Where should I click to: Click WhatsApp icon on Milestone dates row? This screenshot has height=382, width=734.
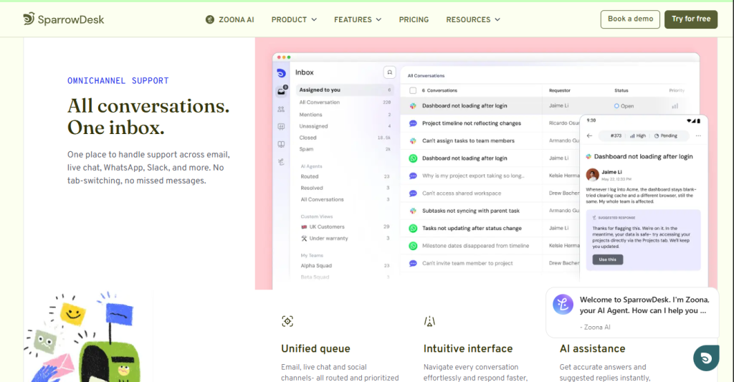[413, 246]
